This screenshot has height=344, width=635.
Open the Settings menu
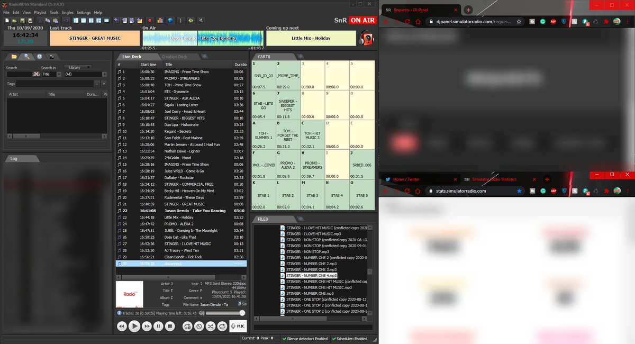click(x=84, y=12)
